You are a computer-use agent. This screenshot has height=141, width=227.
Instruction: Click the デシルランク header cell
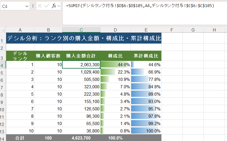(20, 56)
